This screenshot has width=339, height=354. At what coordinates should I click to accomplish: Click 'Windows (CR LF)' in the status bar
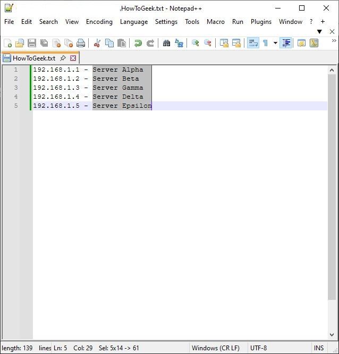click(x=216, y=348)
